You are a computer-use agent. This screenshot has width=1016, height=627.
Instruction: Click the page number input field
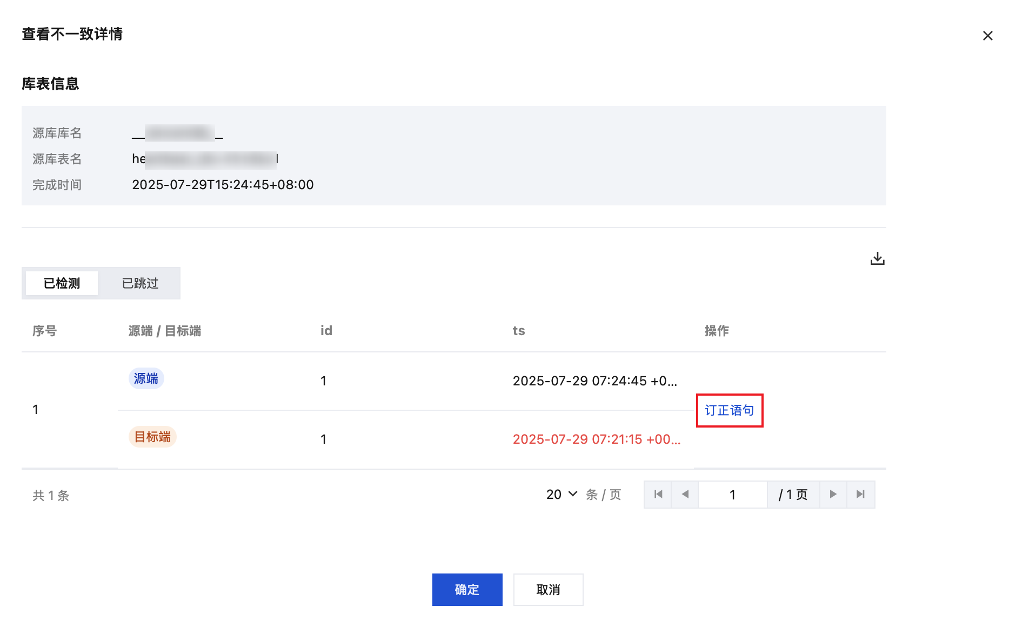[732, 495]
